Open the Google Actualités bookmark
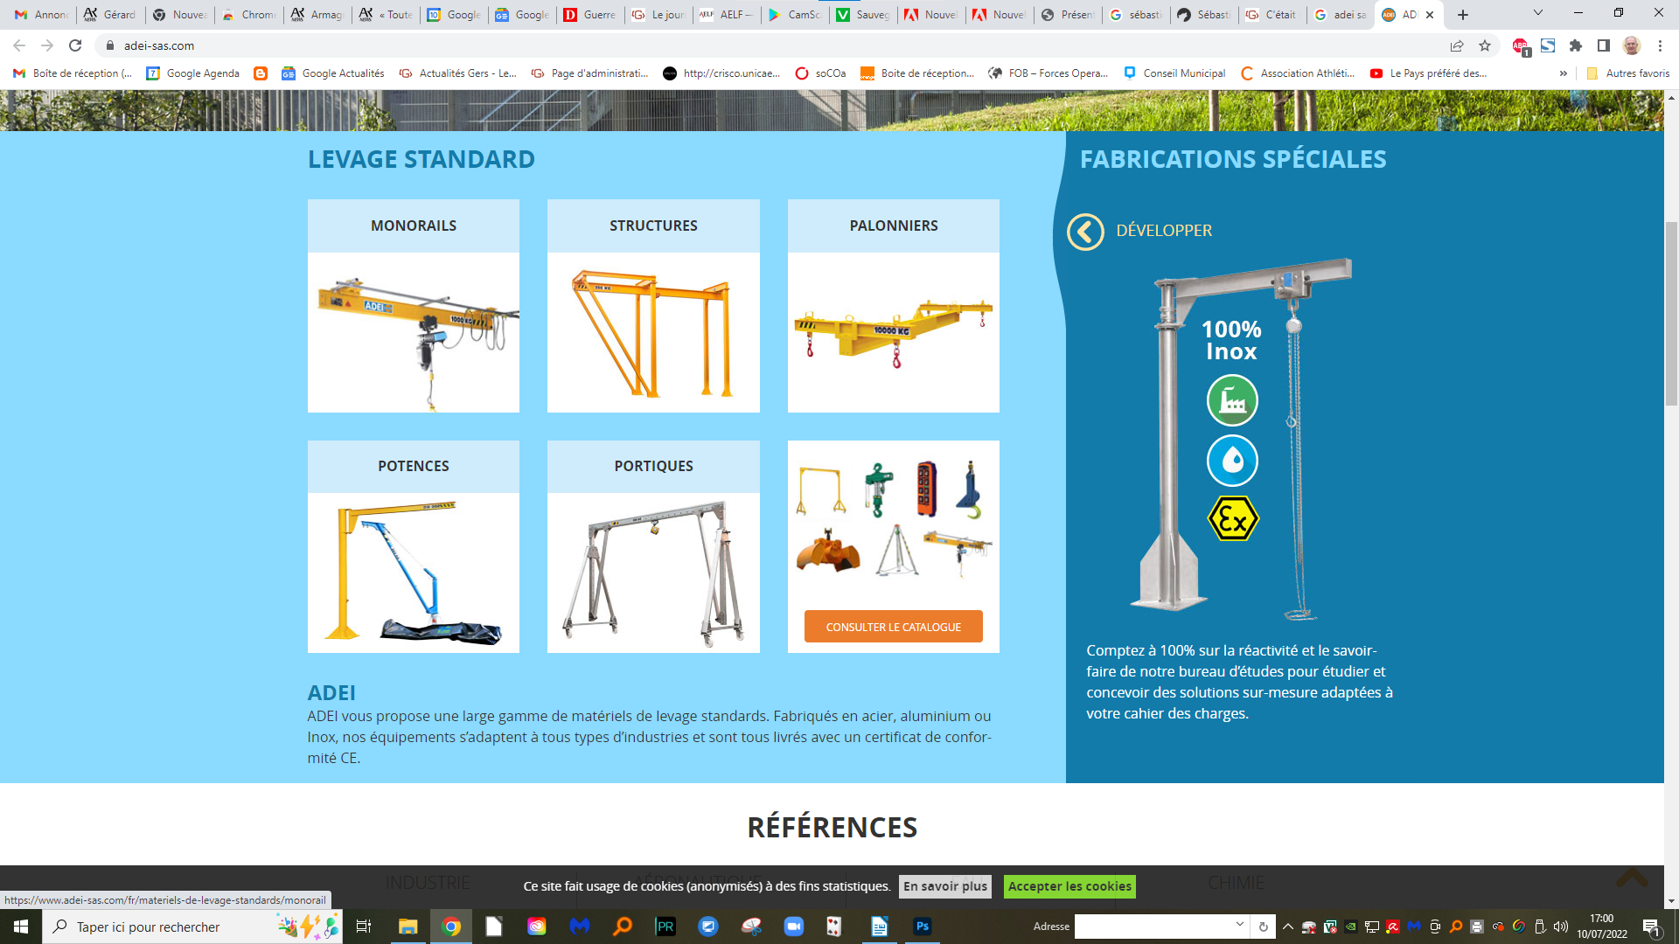Viewport: 1679px width, 944px height. click(333, 73)
